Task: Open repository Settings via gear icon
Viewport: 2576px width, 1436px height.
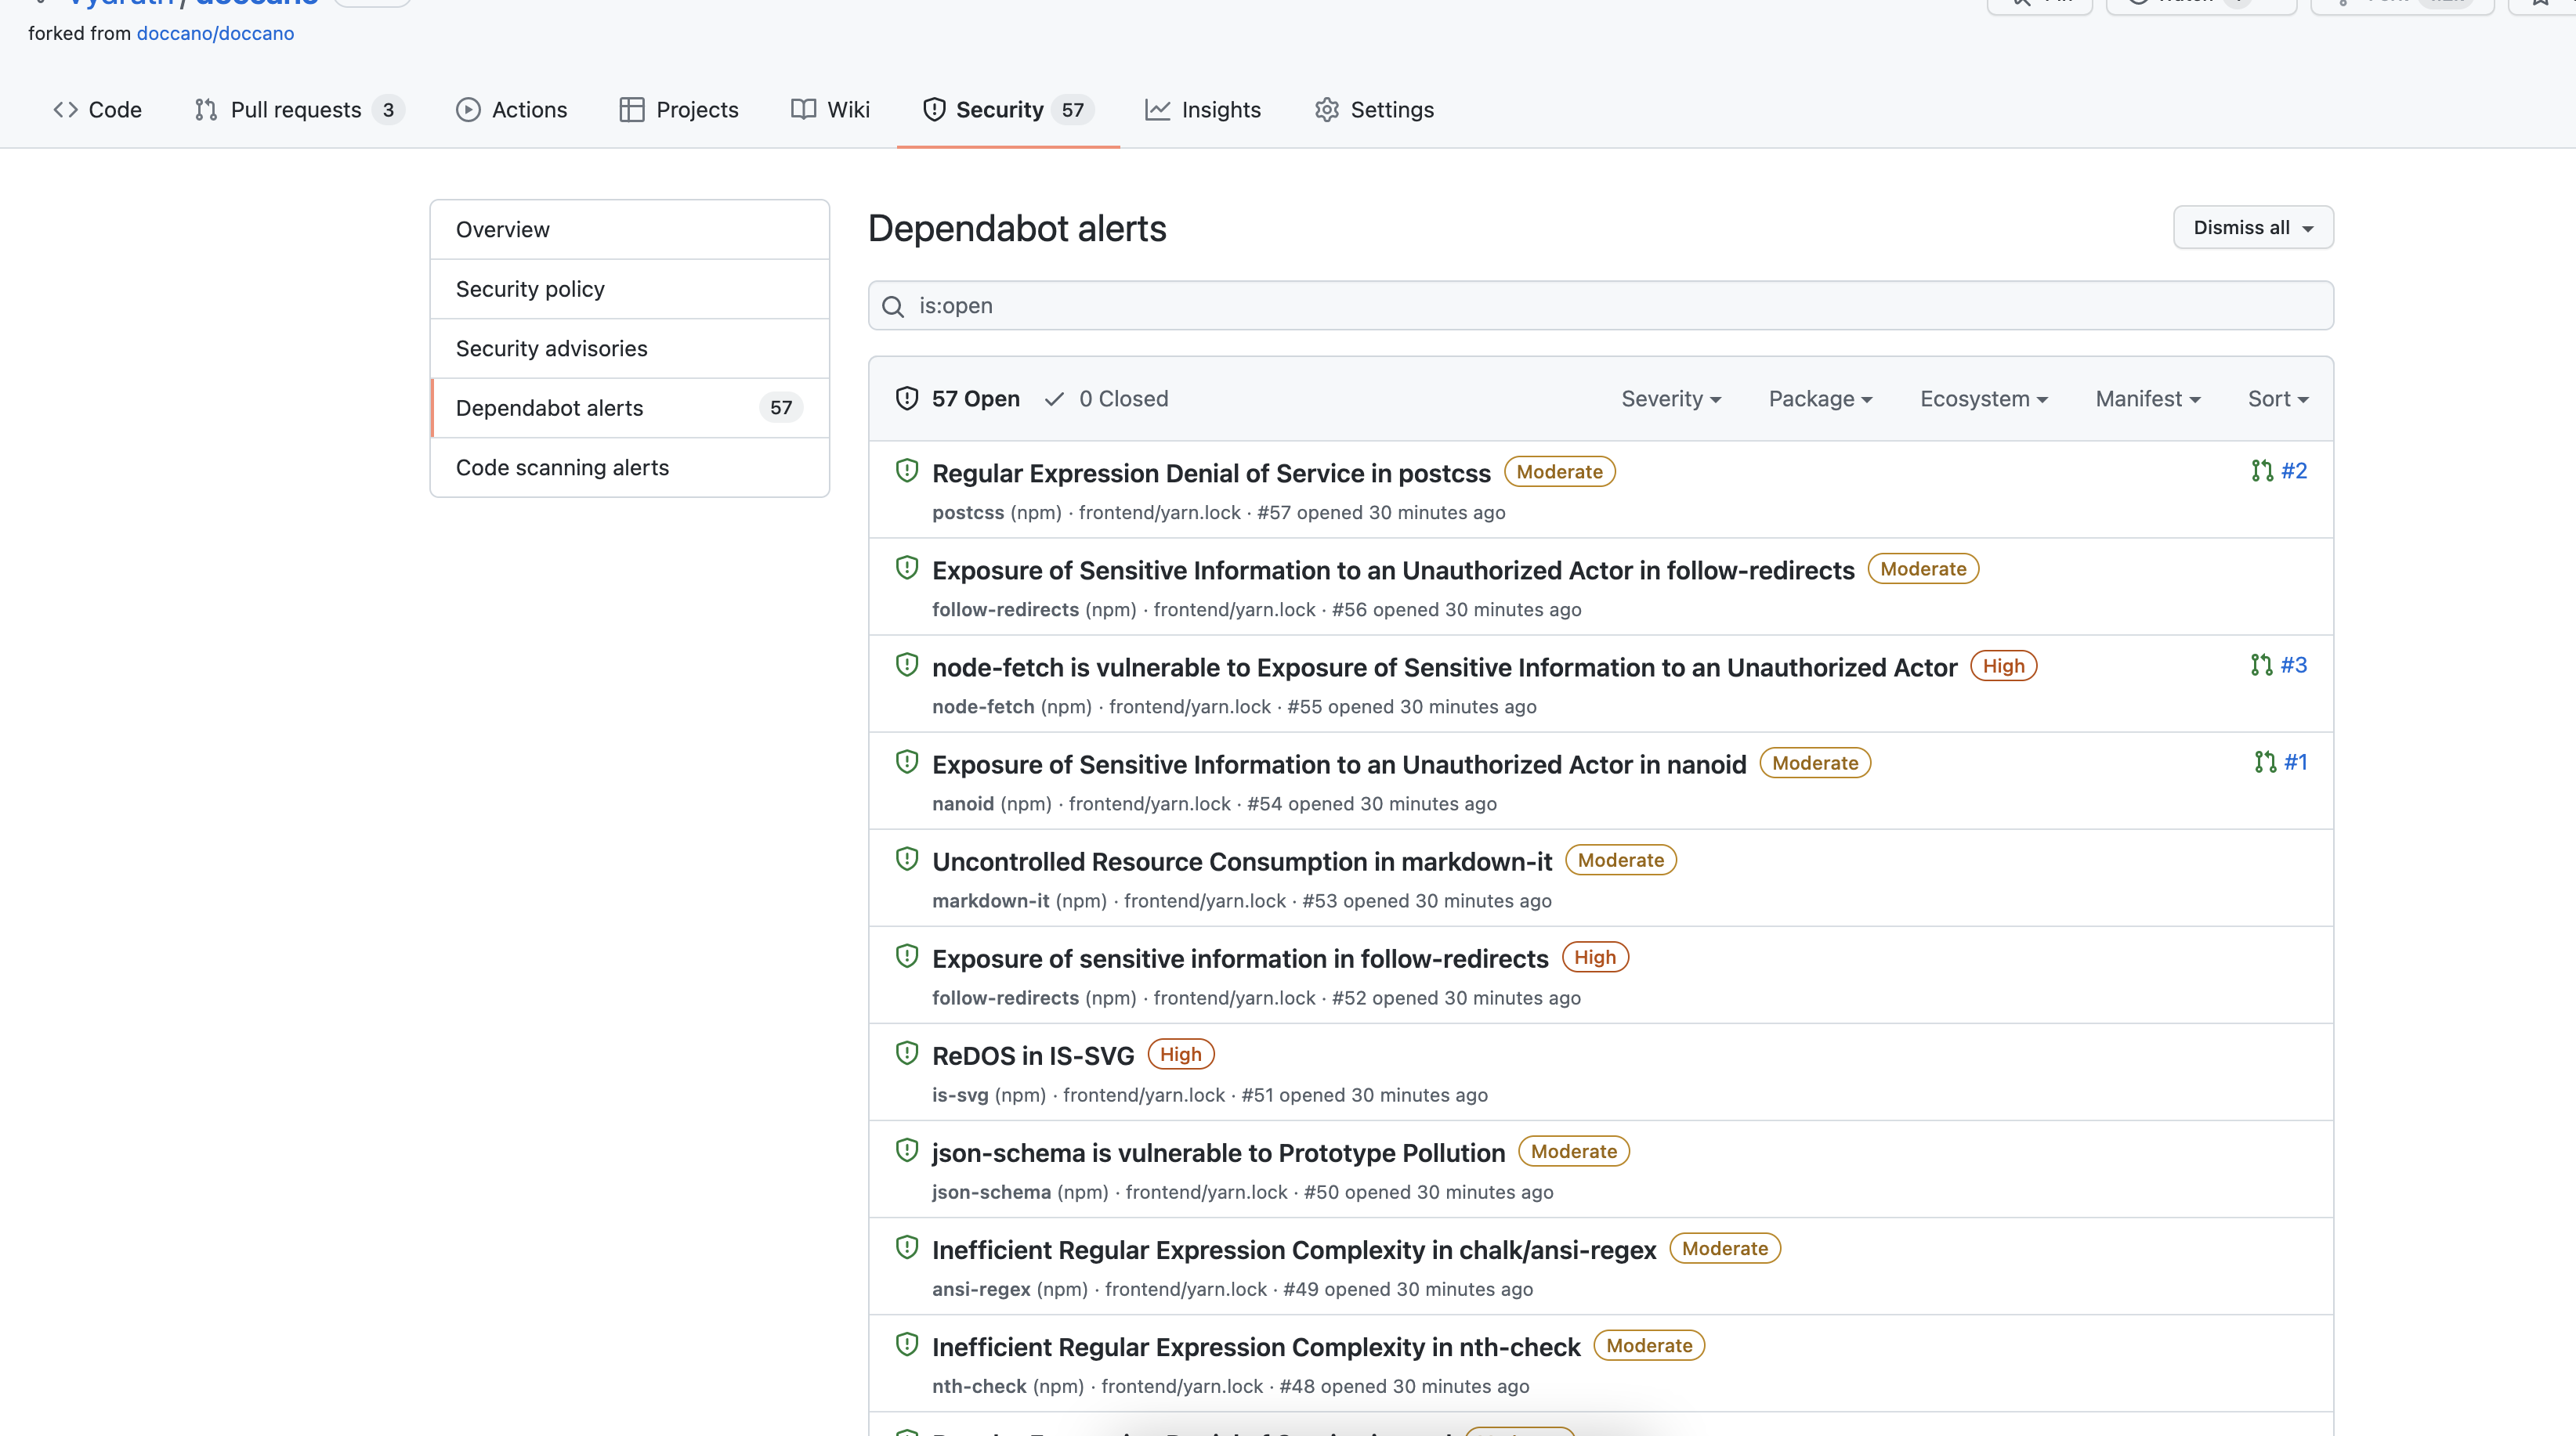Action: click(1327, 110)
